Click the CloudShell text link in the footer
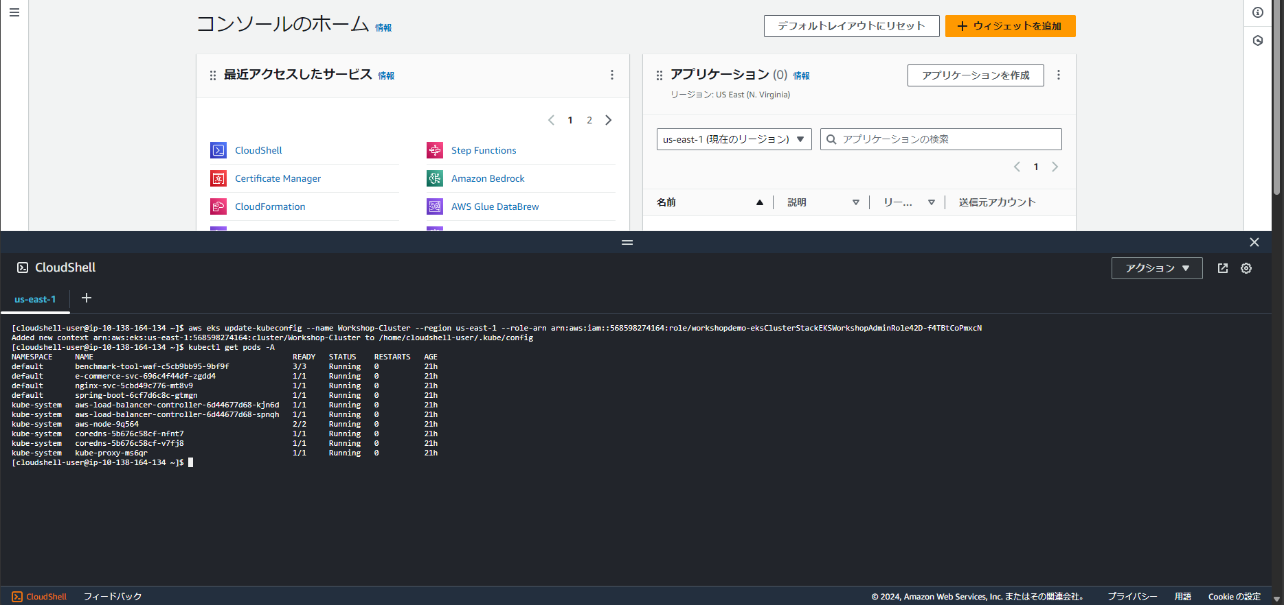 (46, 597)
